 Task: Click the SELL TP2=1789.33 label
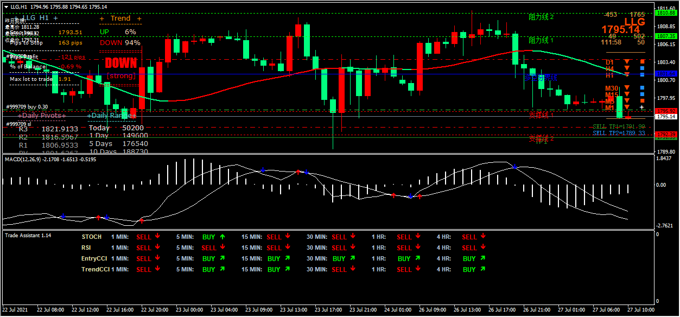tap(619, 133)
